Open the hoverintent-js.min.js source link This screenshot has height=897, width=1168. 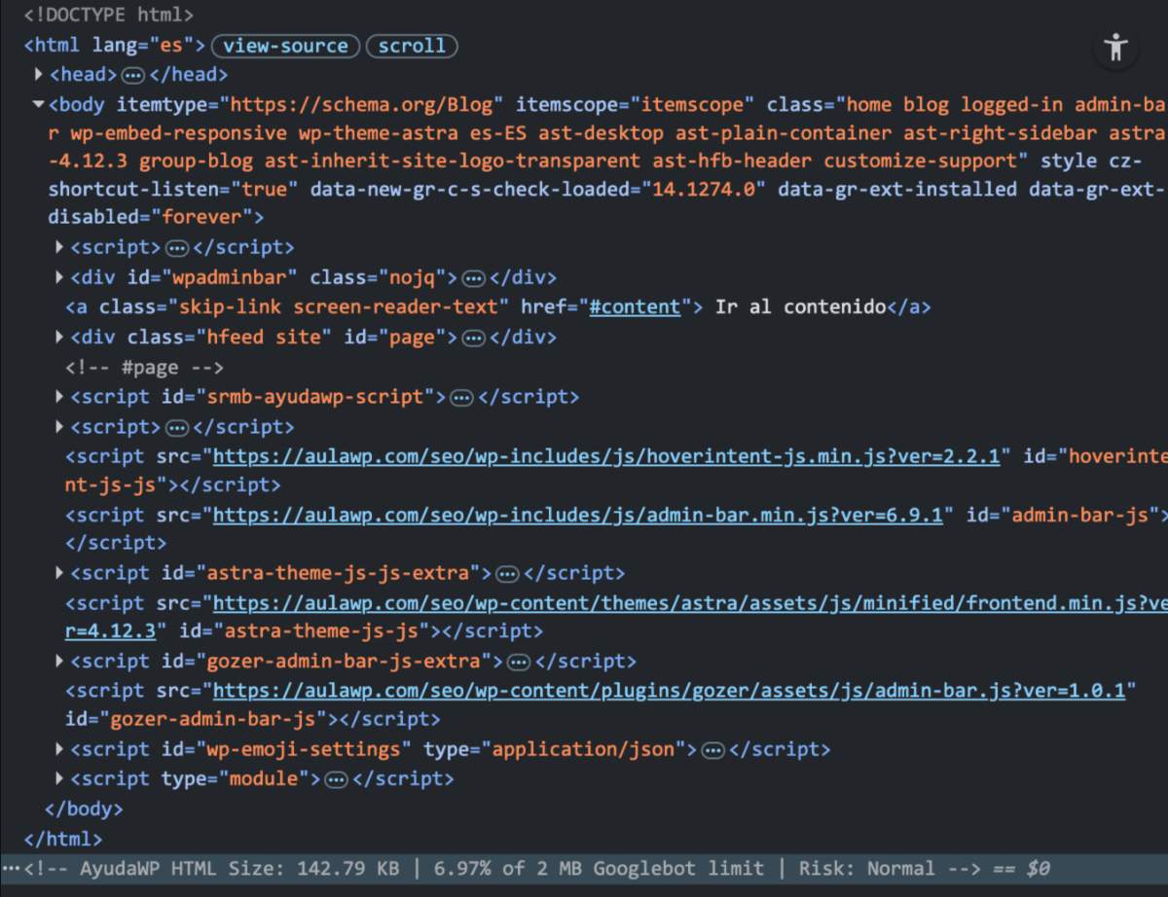pyautogui.click(x=606, y=455)
